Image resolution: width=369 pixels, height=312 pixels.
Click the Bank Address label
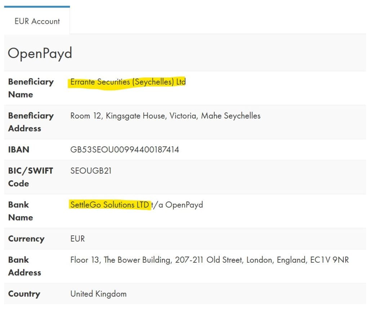click(25, 266)
